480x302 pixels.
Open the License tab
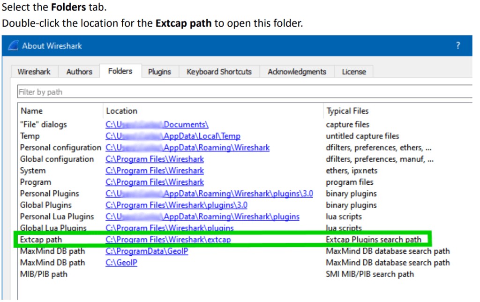coord(354,72)
